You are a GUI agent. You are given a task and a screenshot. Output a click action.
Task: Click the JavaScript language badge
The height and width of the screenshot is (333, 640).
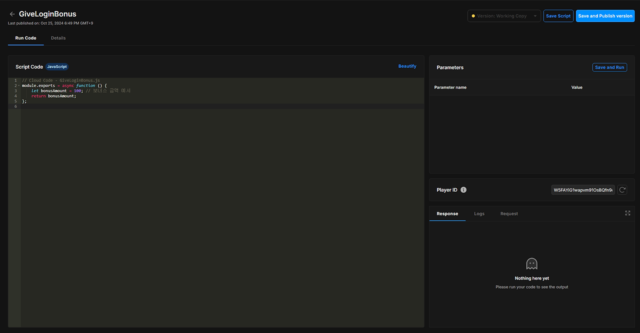coord(56,66)
